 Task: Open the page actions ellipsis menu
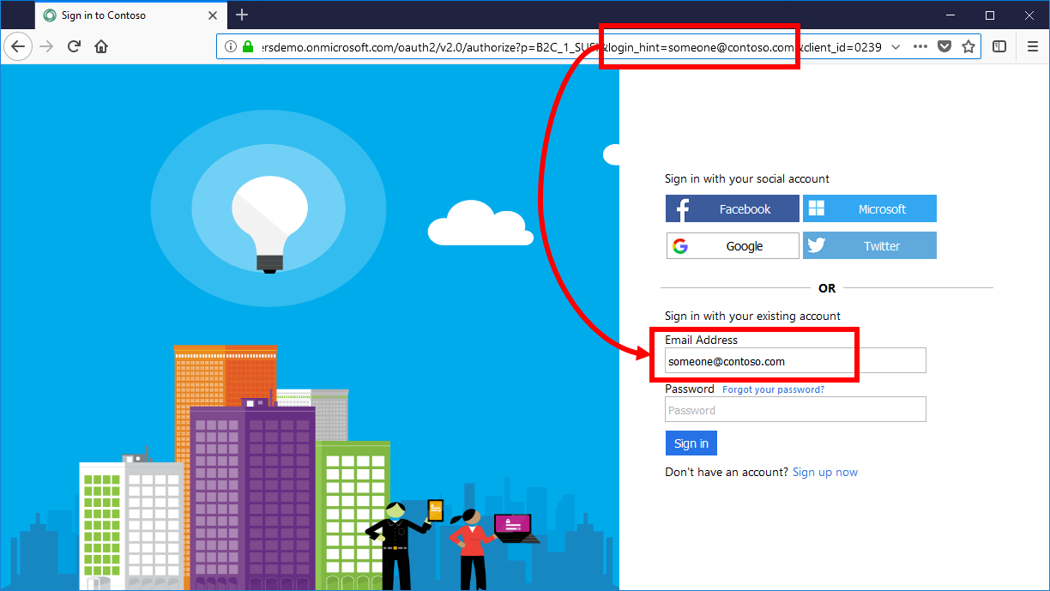pos(920,46)
